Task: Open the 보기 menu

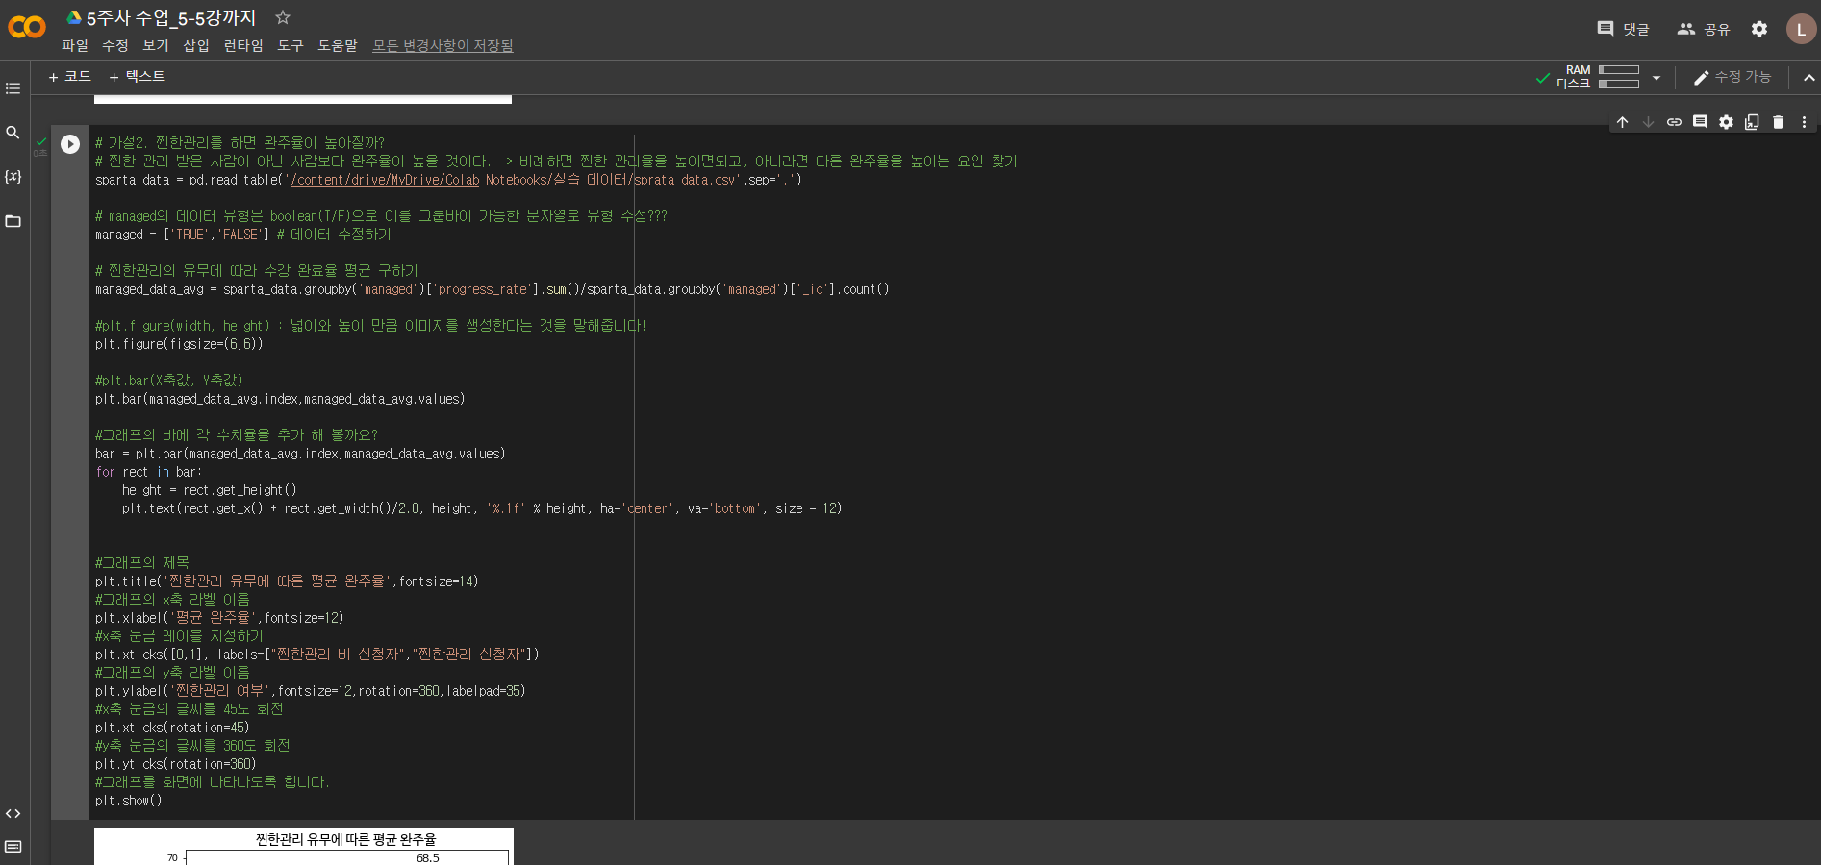Action: pyautogui.click(x=155, y=45)
